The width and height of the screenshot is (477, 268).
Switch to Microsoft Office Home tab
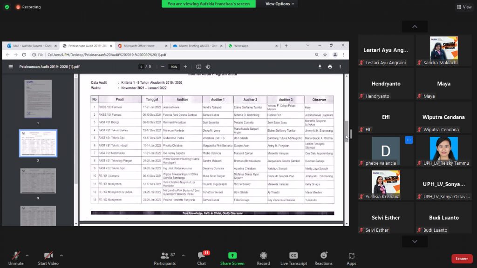tap(139, 46)
